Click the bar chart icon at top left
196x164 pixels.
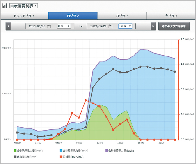coord(4,6)
